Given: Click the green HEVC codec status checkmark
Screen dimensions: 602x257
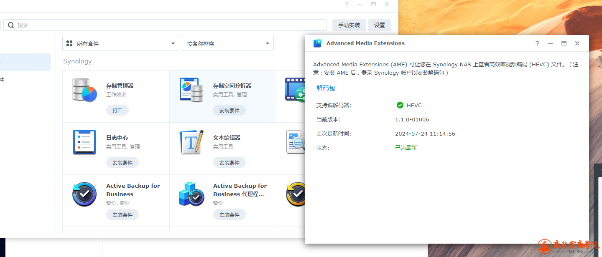Looking at the screenshot, I should tap(400, 105).
